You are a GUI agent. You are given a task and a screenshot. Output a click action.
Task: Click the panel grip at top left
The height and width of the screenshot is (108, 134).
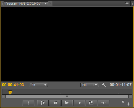2,4
